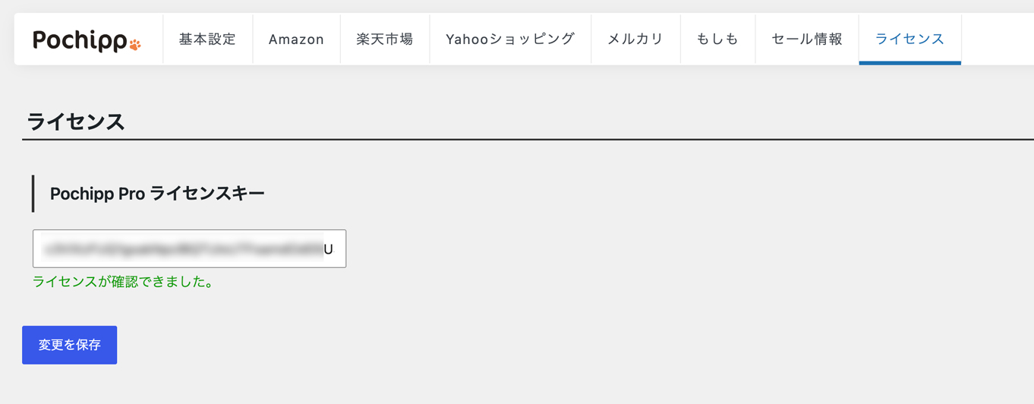Viewport: 1034px width, 404px height.
Task: Click the horizontal divider under ライセンス heading
Action: (x=528, y=140)
